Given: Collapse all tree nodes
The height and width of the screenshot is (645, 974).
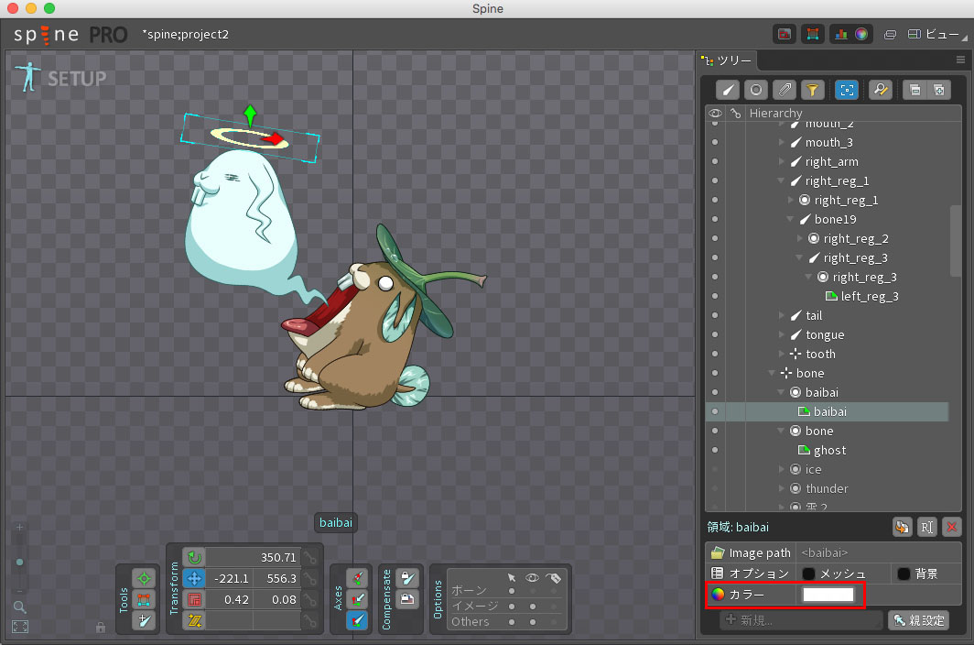Looking at the screenshot, I should 915,90.
